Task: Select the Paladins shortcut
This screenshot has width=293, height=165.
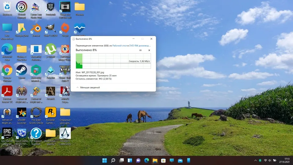Action: click(50, 72)
